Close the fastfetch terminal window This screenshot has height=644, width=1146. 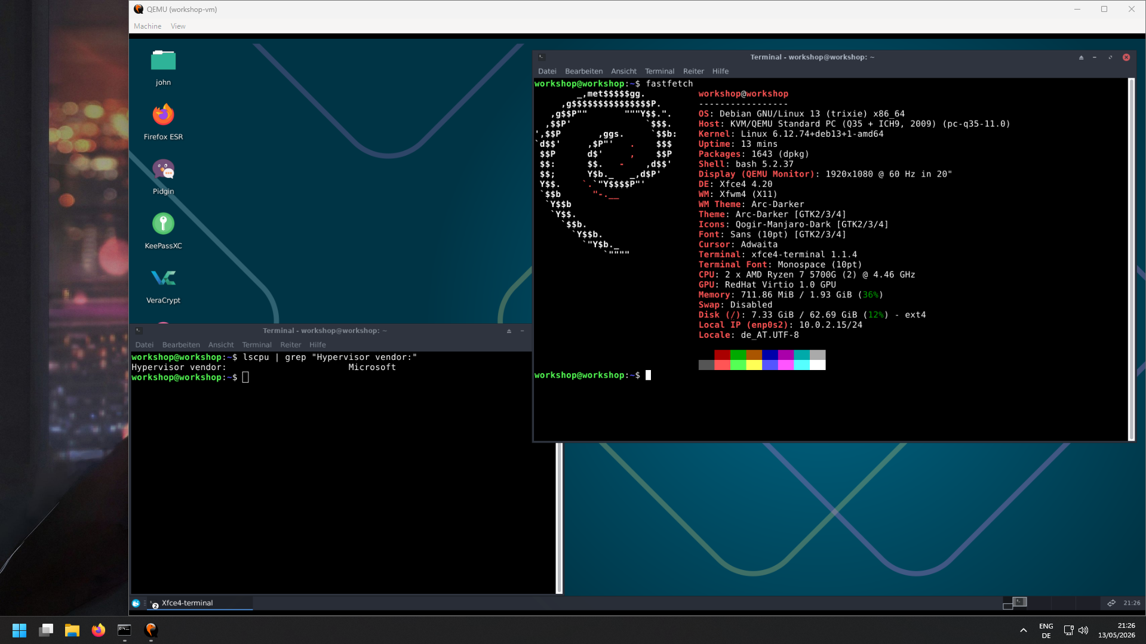pos(1126,57)
